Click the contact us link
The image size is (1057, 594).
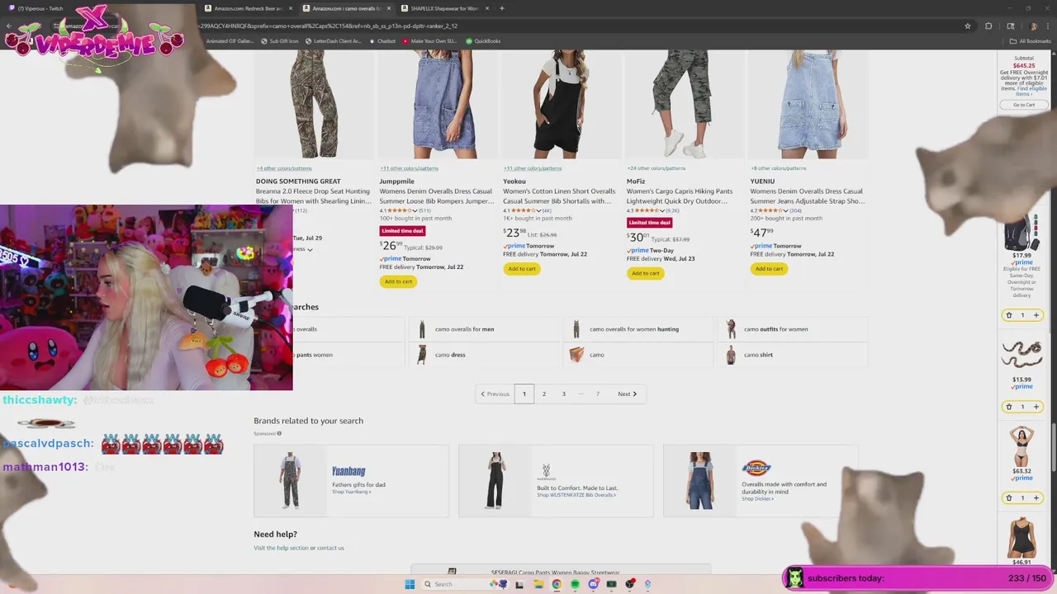[330, 548]
